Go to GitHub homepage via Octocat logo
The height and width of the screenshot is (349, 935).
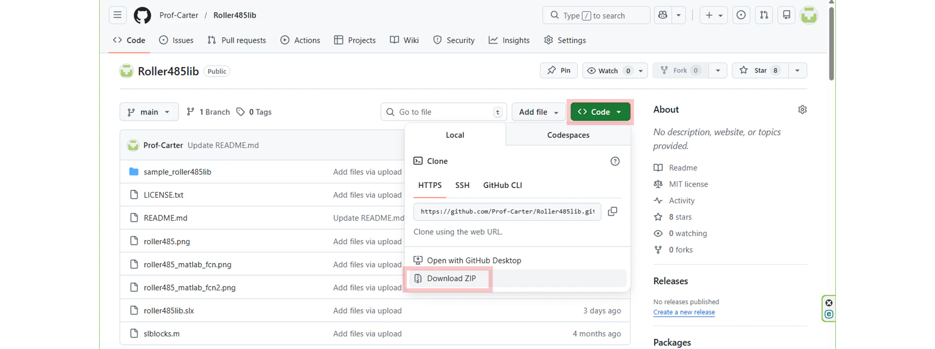142,15
